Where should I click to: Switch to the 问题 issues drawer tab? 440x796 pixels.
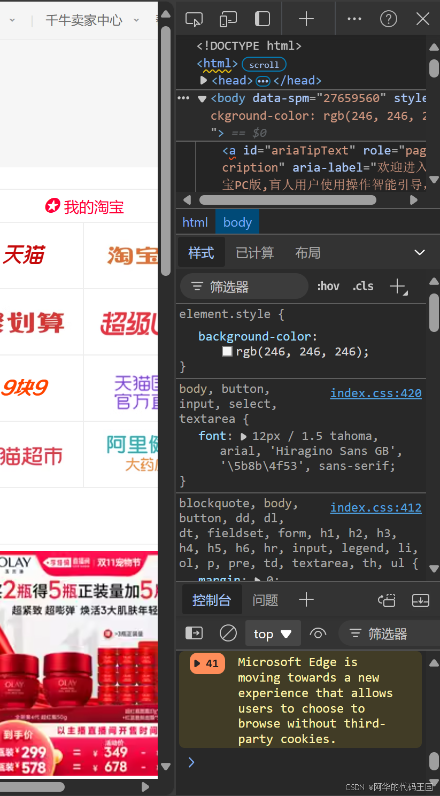[265, 600]
